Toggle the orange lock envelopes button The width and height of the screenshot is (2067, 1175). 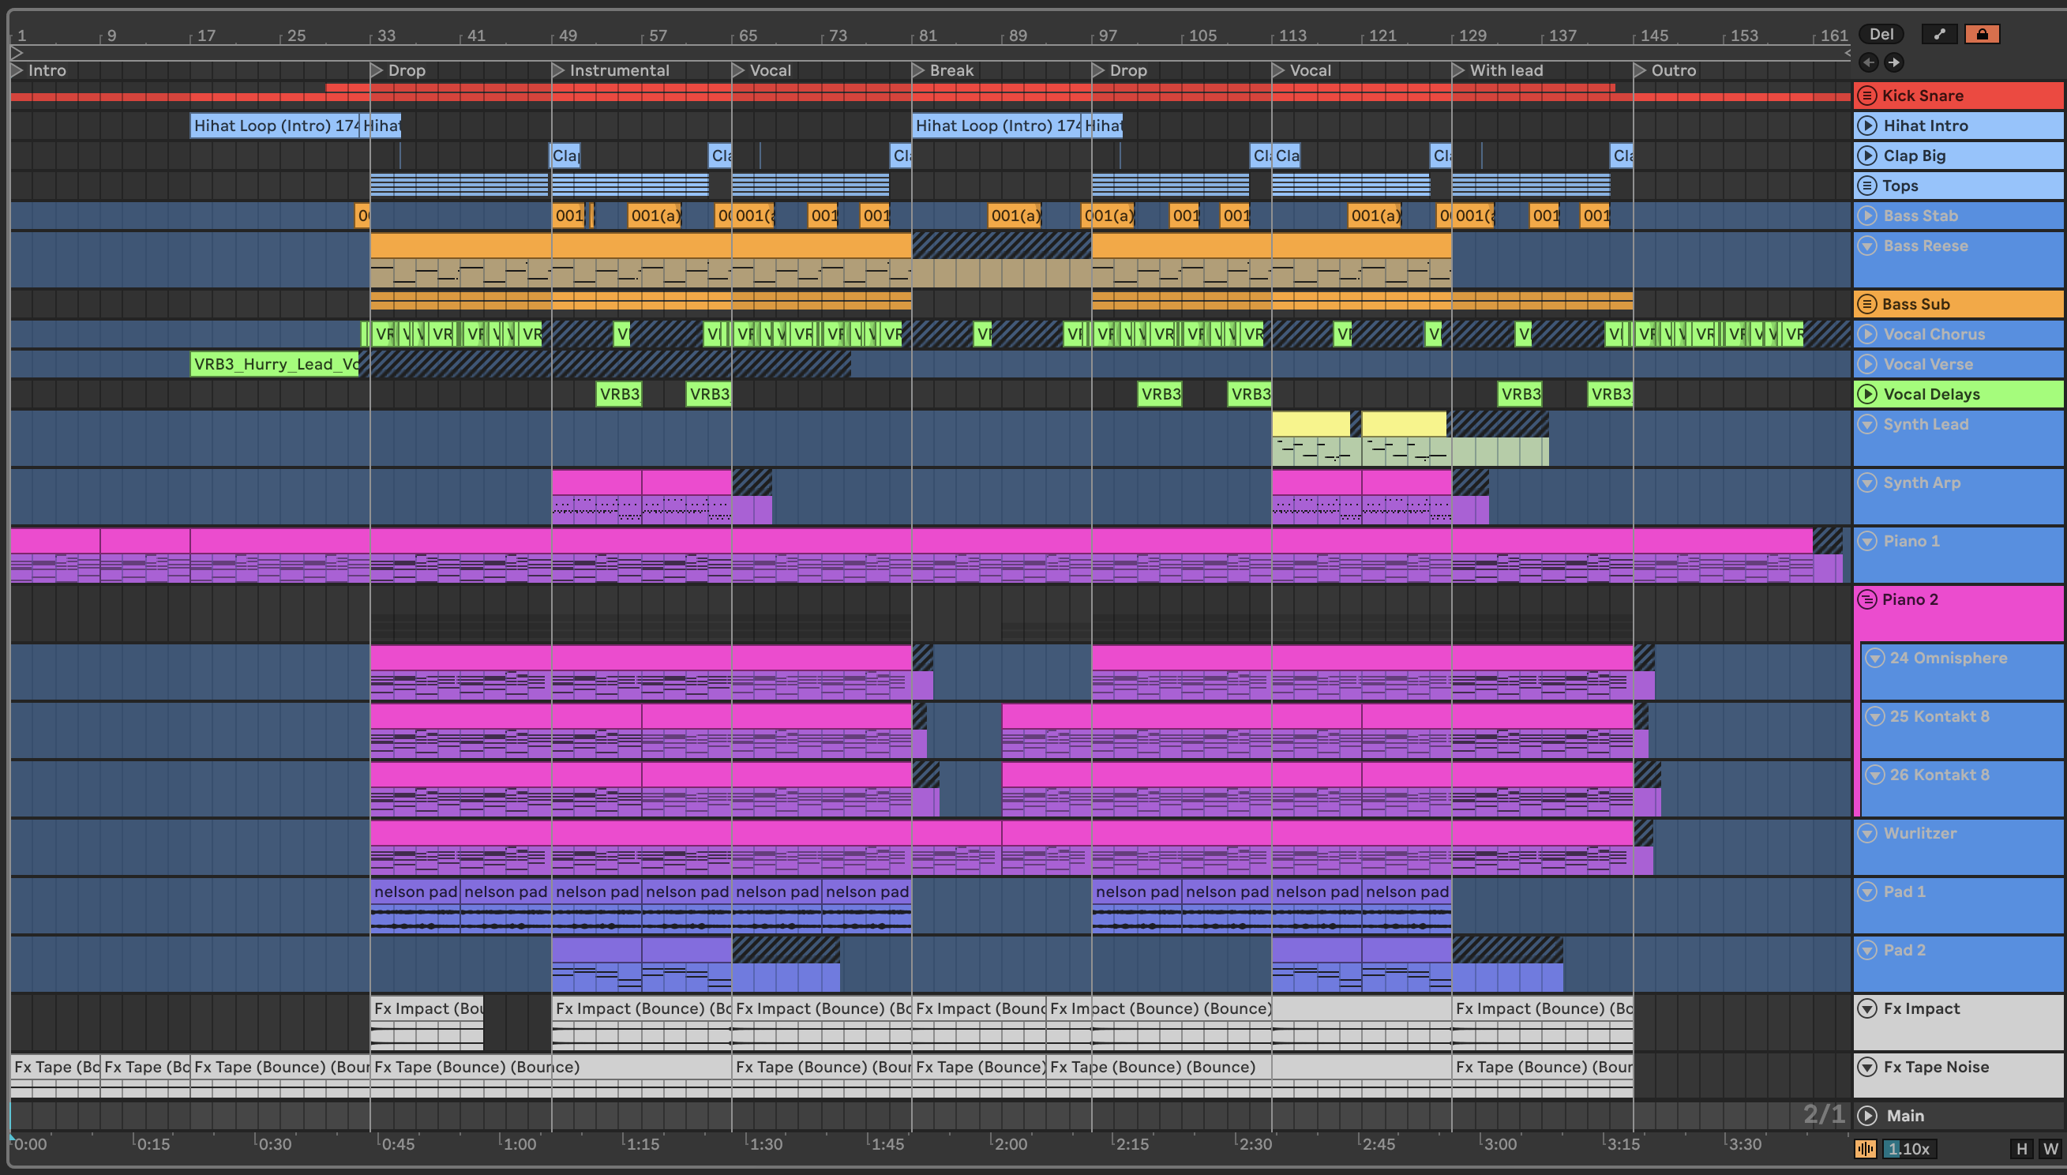point(1982,34)
